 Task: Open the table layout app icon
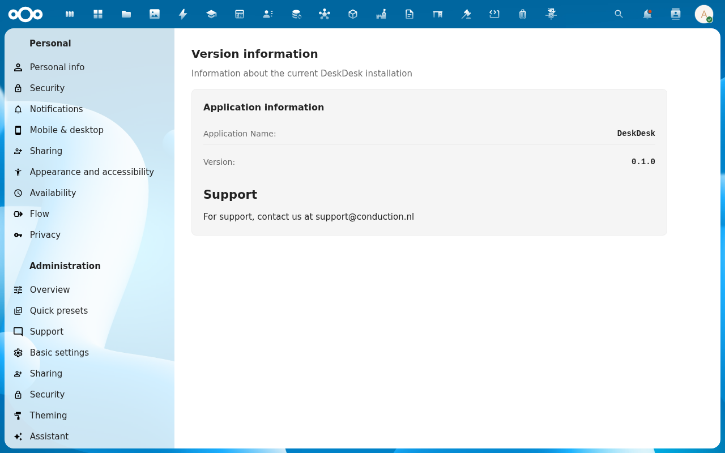(x=240, y=14)
